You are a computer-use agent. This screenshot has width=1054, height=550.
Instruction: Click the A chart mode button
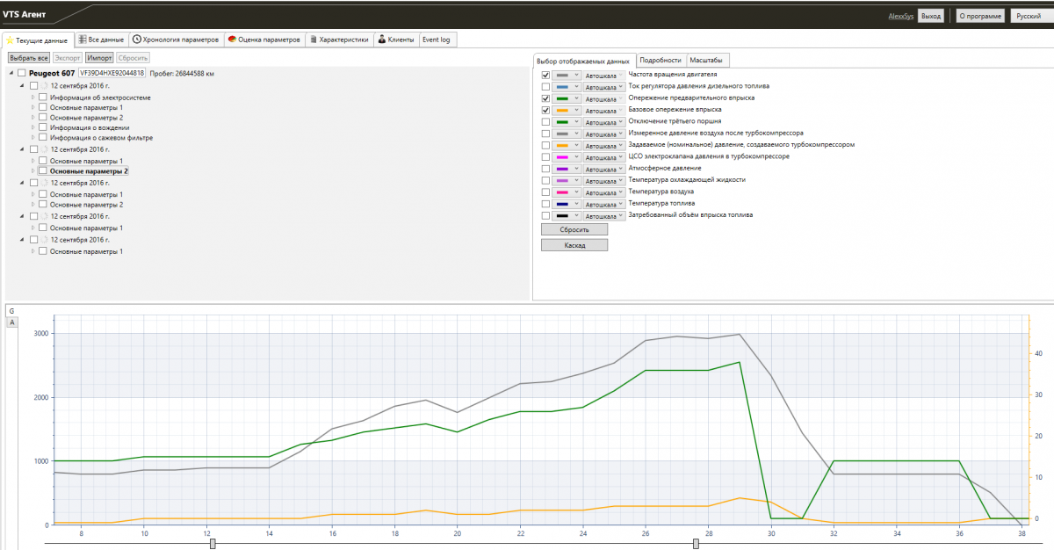point(11,322)
